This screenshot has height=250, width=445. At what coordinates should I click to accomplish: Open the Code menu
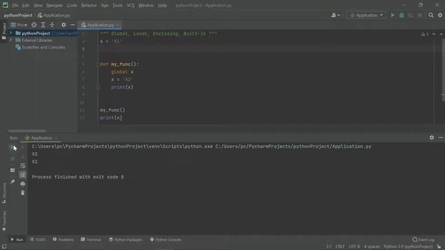click(x=72, y=6)
